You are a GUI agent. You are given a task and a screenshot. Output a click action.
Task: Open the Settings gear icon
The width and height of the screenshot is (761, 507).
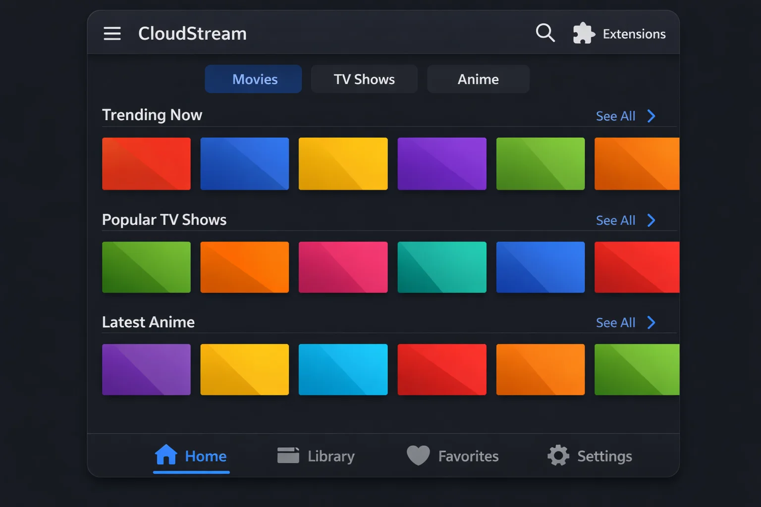(x=558, y=456)
